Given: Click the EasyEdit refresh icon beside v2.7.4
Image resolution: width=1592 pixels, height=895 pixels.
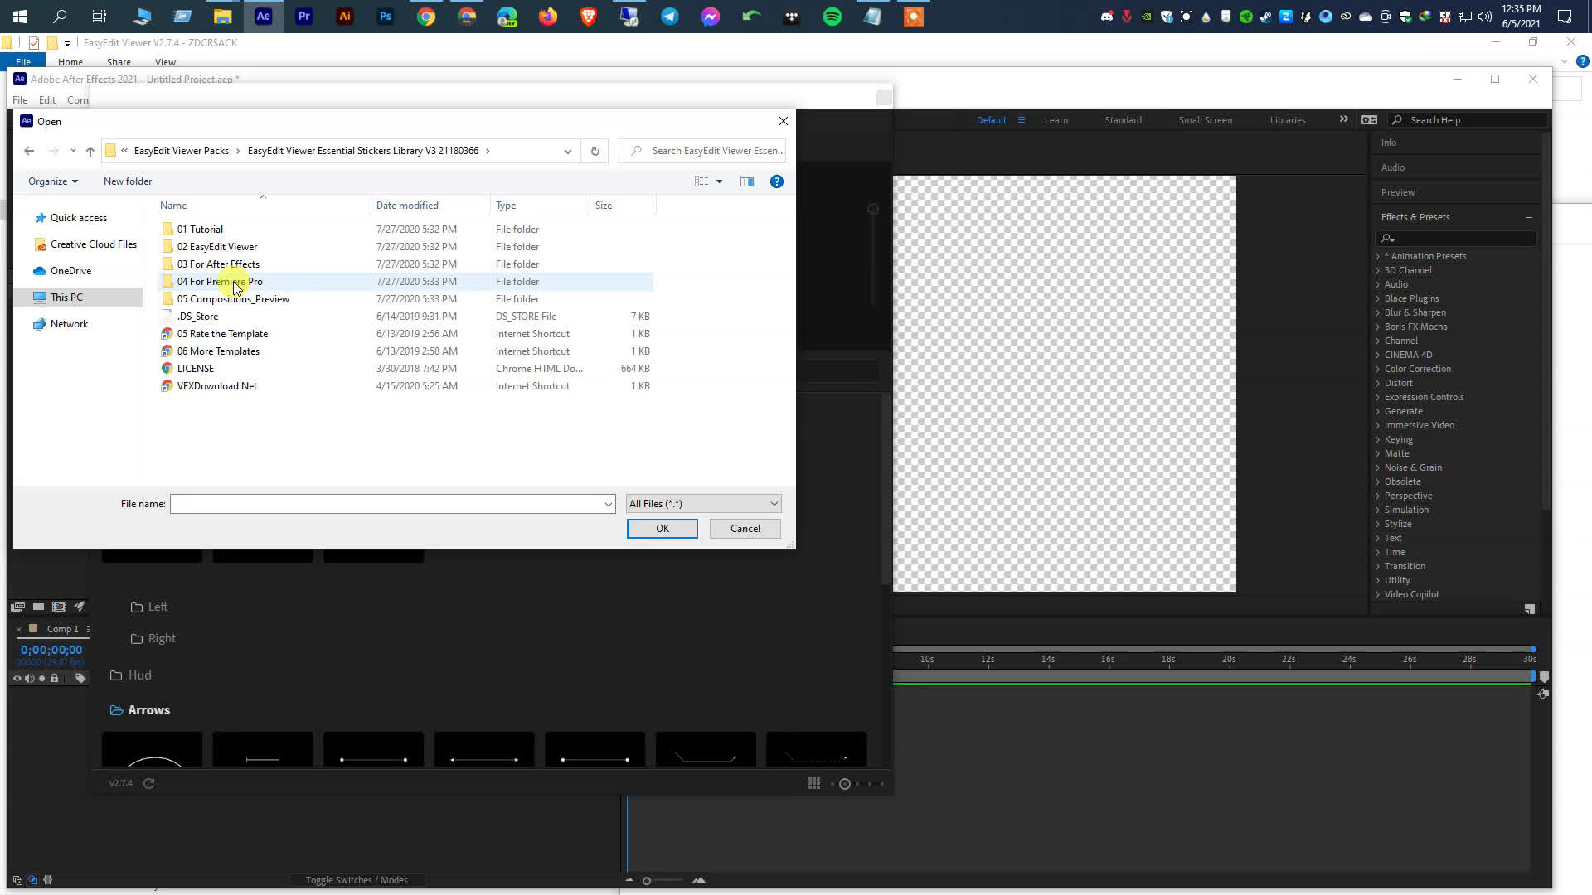Looking at the screenshot, I should click(x=149, y=783).
